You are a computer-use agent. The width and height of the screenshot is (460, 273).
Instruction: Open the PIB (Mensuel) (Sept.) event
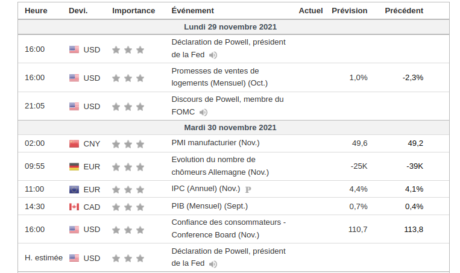[x=209, y=206]
